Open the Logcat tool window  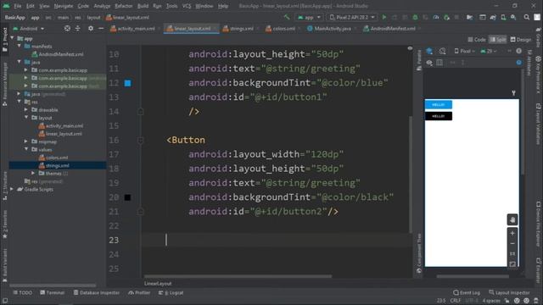171,292
